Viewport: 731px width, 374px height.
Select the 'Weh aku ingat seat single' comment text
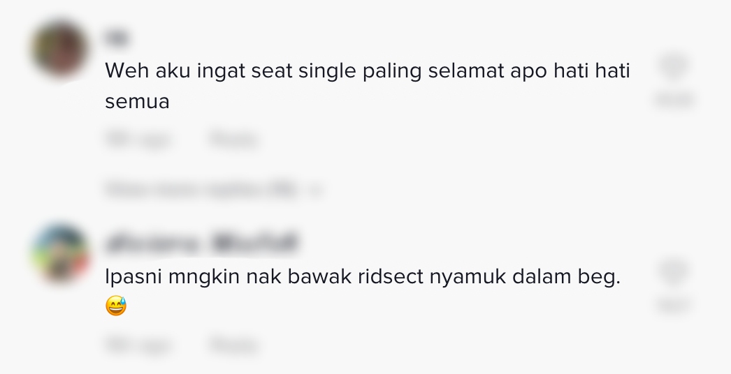click(x=367, y=70)
